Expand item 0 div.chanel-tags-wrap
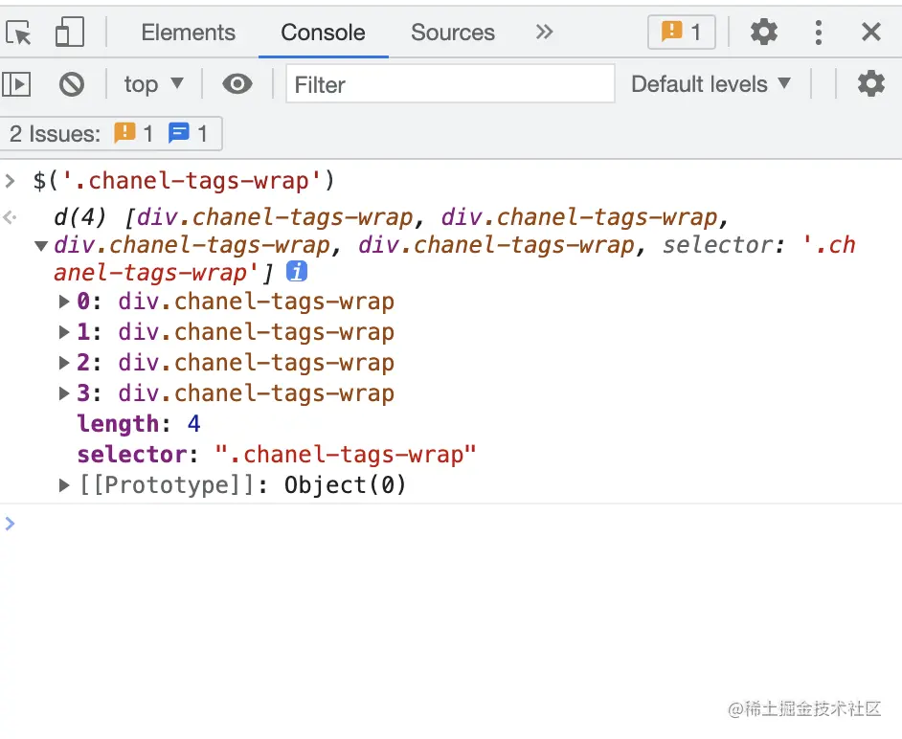 64,302
